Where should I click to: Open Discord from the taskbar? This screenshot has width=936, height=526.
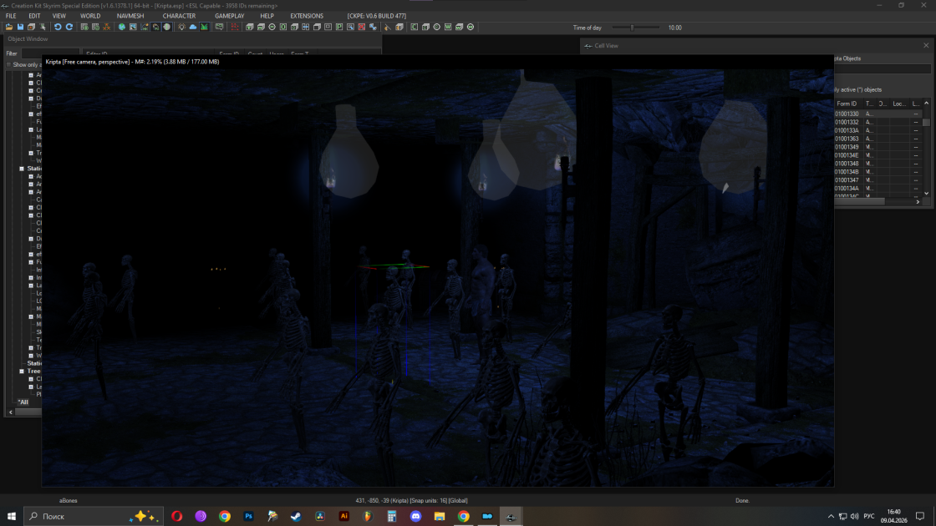[x=415, y=516]
